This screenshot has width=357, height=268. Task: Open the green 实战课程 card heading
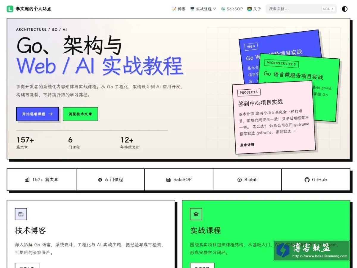(x=206, y=230)
